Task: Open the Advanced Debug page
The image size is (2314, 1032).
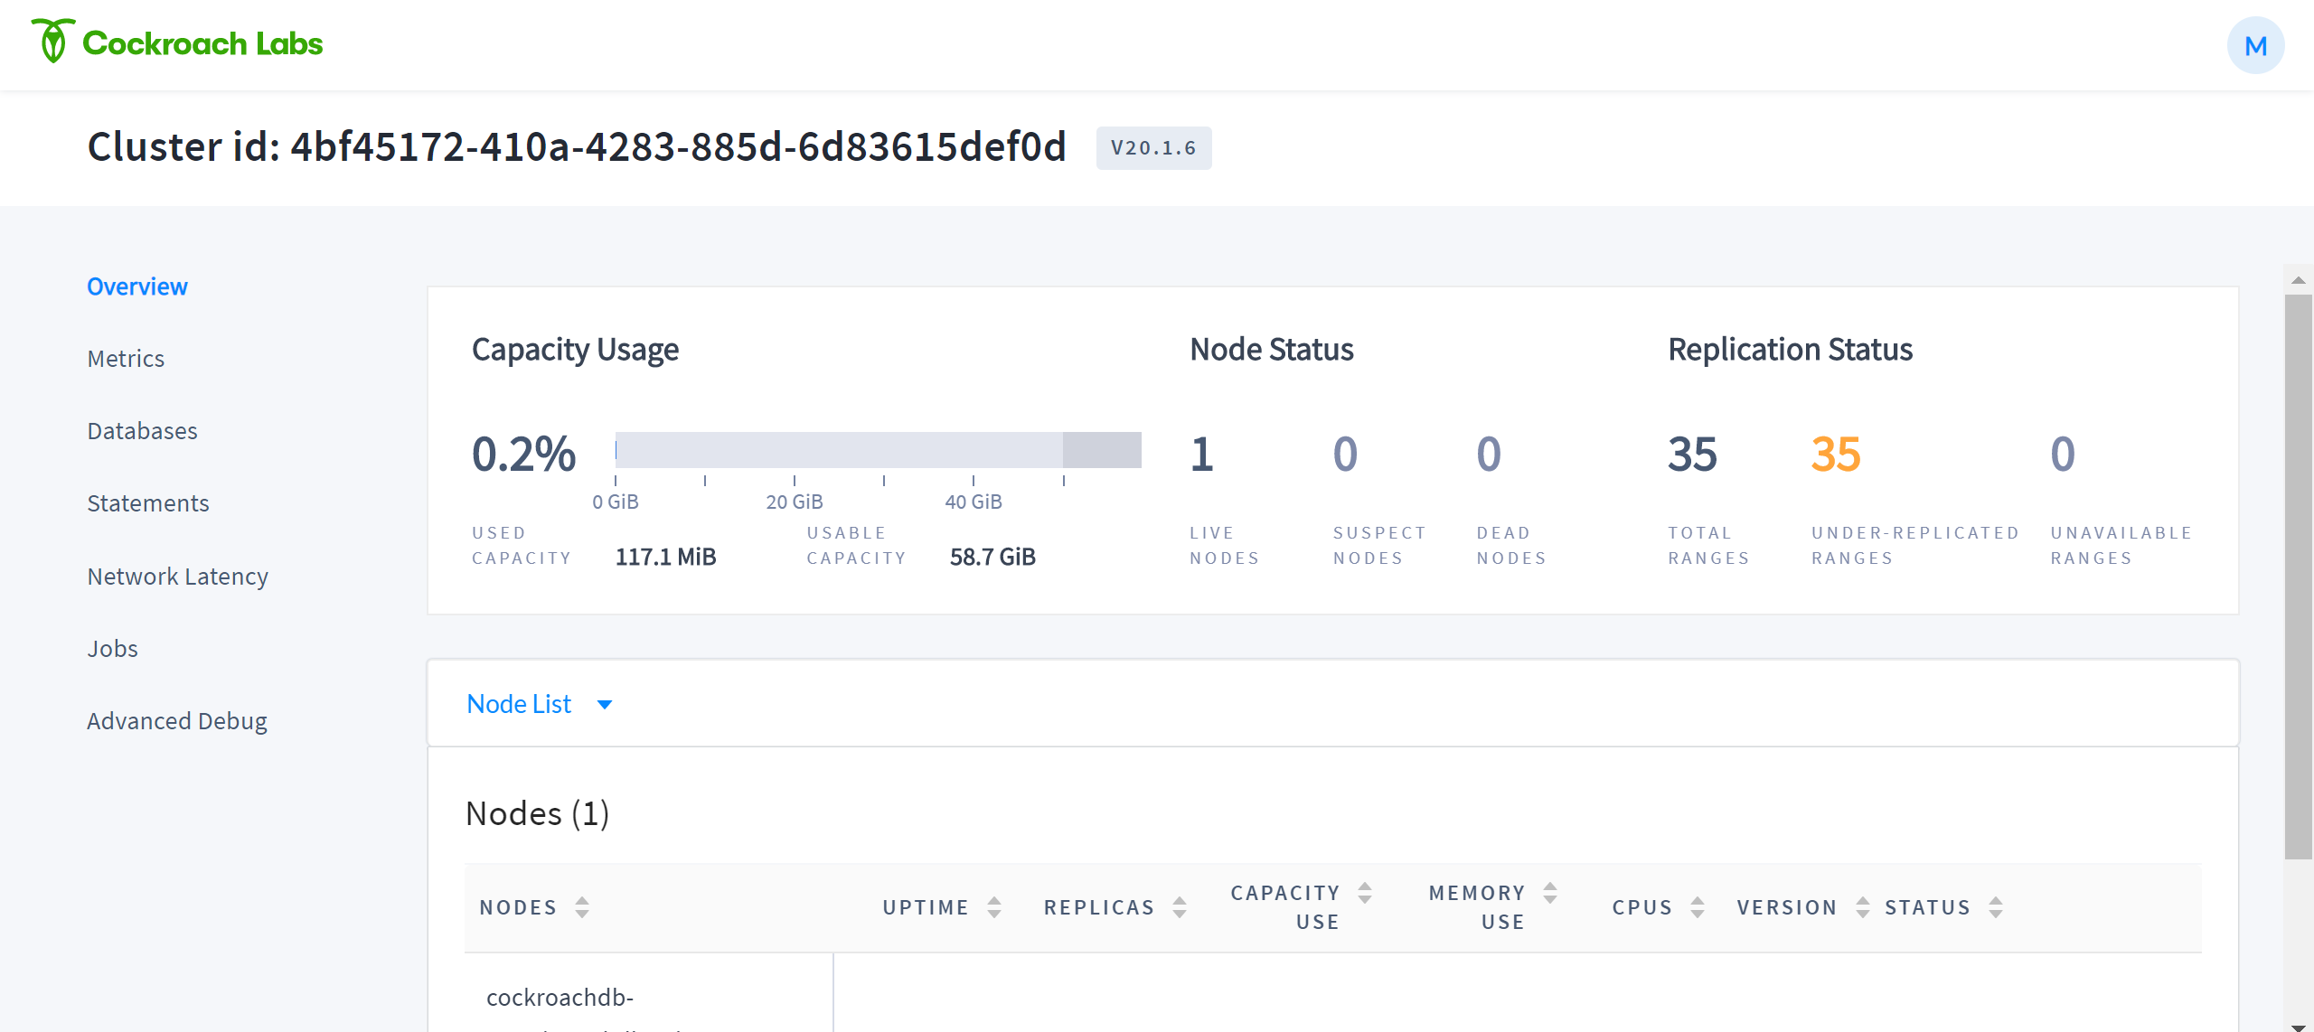Action: coord(177,721)
